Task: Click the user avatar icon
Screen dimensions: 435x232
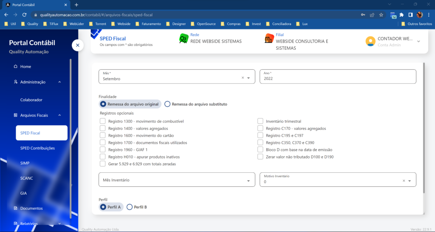Action: coord(370,41)
